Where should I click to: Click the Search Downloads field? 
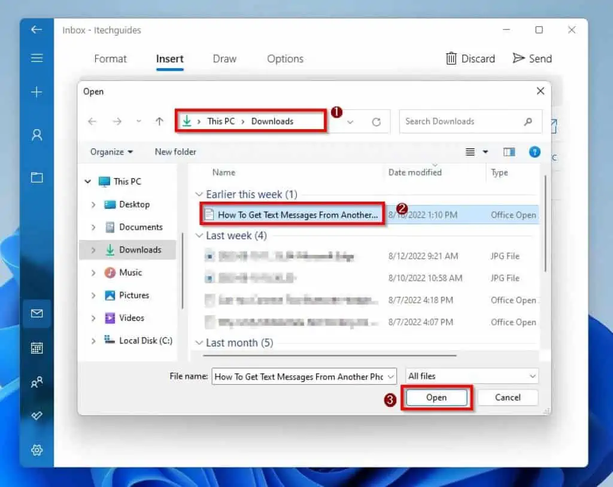[x=461, y=121]
